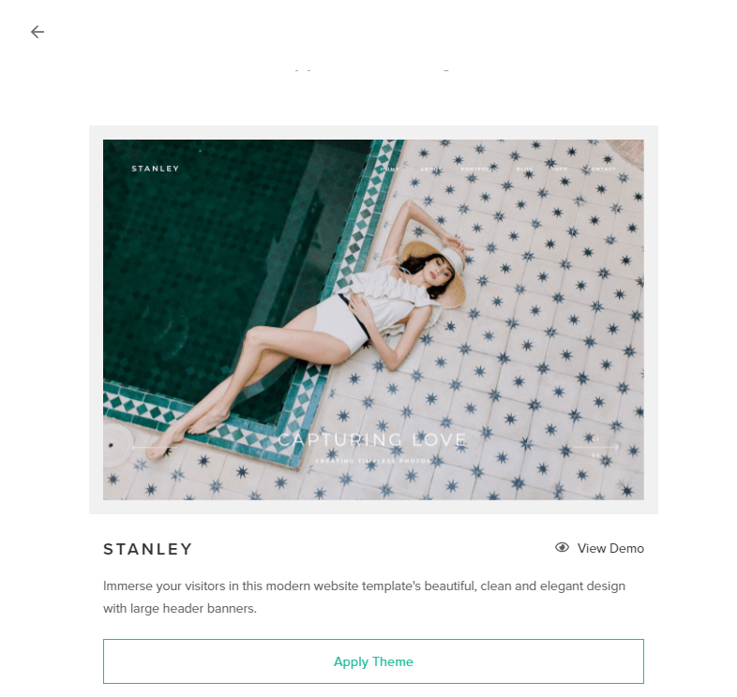Click the cropped heading text near the top
Image resolution: width=737 pixels, height=697 pixels.
point(371,70)
